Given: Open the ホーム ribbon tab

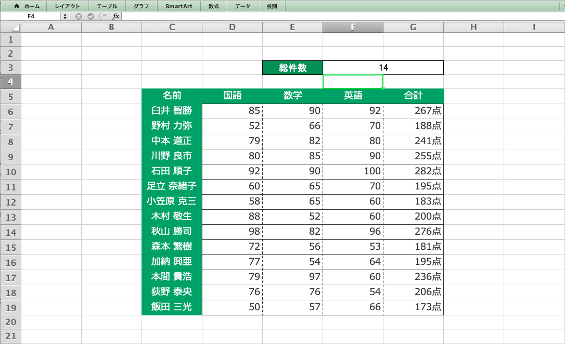Looking at the screenshot, I should coord(27,6).
